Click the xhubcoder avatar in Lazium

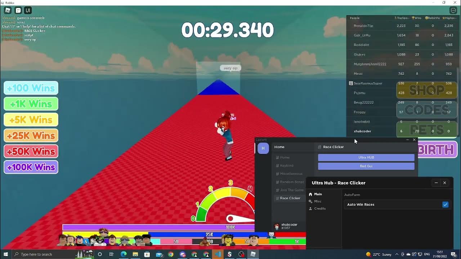[x=277, y=226]
